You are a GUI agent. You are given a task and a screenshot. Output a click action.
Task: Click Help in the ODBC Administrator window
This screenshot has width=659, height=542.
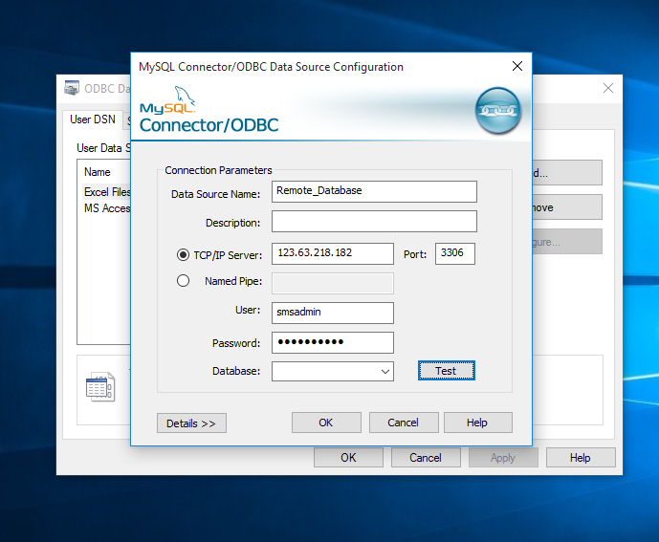(x=580, y=458)
